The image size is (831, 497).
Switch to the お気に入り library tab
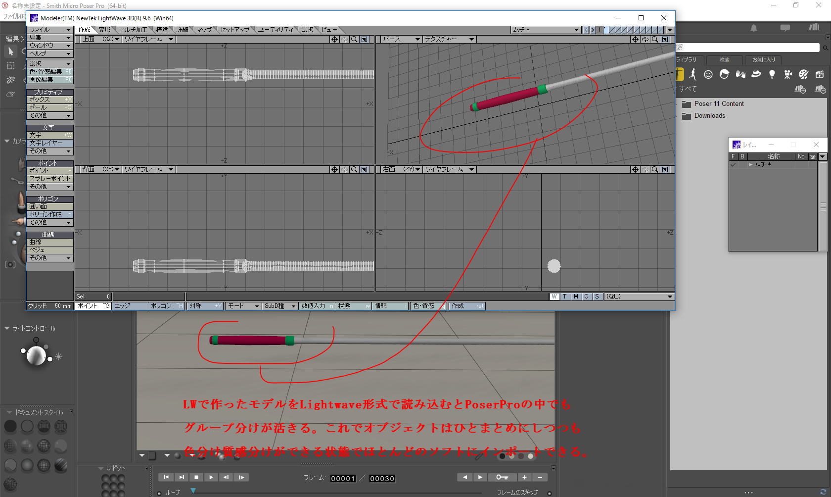[x=764, y=60]
